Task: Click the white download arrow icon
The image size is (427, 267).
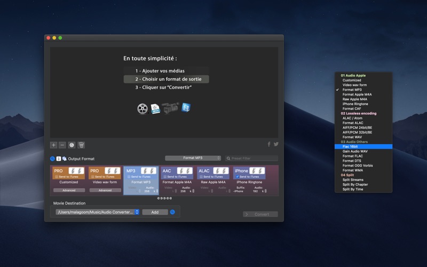Action: coord(59,159)
